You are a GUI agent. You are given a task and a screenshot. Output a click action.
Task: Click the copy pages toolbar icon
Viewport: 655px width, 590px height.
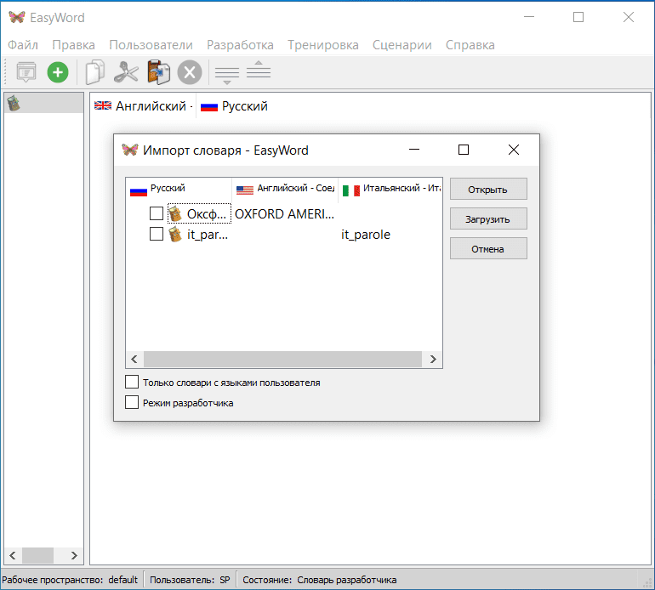point(94,72)
